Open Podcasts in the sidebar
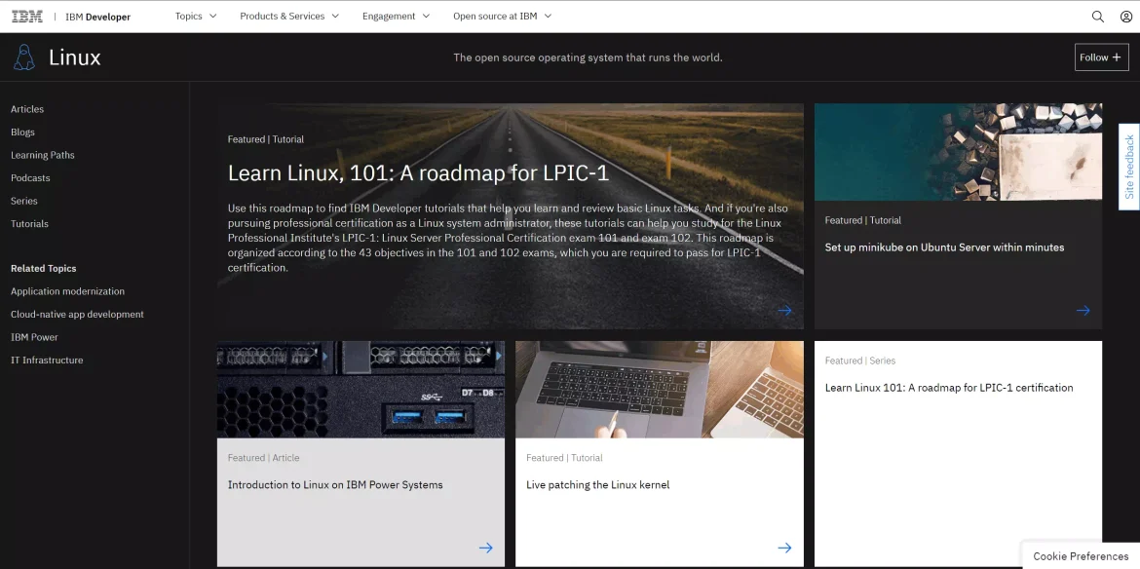Screen dimensions: 1140x569 [30, 178]
